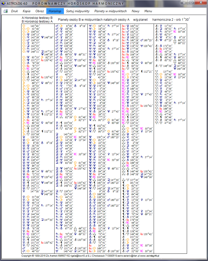Click the window title 'PORÓWNAWCZY HOROSKOP HARMONICZNY'
The image size is (208, 261).
78,3
